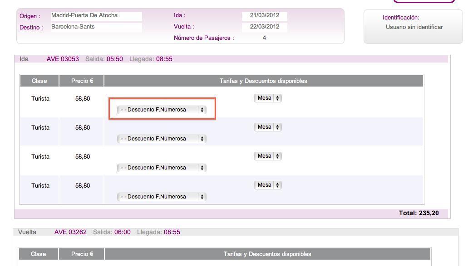The width and height of the screenshot is (468, 266).
Task: Click the Origen field showing Madrid-Puerta De Atocha
Action: tap(96, 16)
